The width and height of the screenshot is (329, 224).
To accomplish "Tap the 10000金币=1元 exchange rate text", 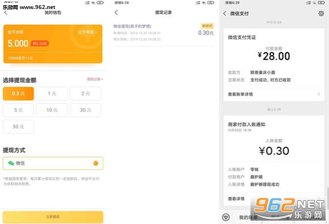I will click(x=20, y=58).
